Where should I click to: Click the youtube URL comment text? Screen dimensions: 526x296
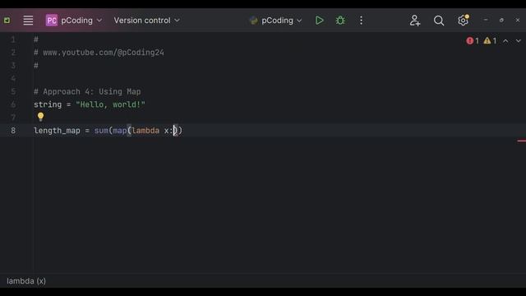pyautogui.click(x=104, y=53)
